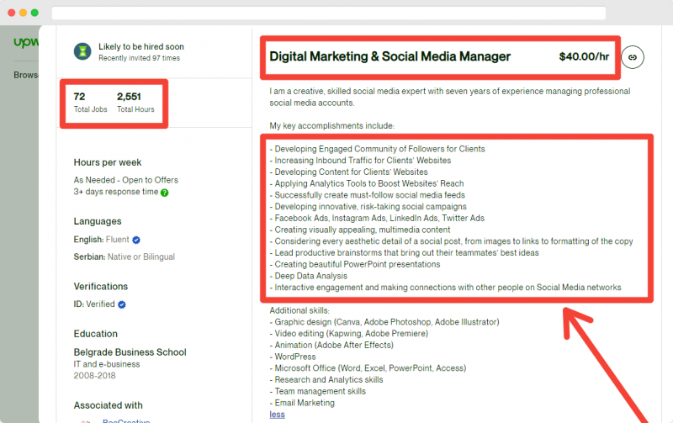Click 'Successfully create must-follow social media feeds'
673x423 pixels.
pos(368,195)
